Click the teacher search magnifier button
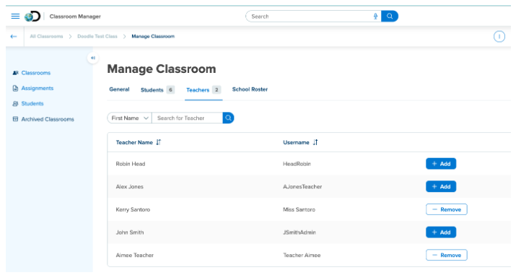521x275 pixels. tap(228, 118)
